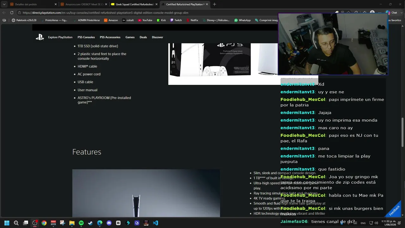405x228 pixels.
Task: Click the 'Ray tracing simulating light and shadows' text
Action: [285, 193]
